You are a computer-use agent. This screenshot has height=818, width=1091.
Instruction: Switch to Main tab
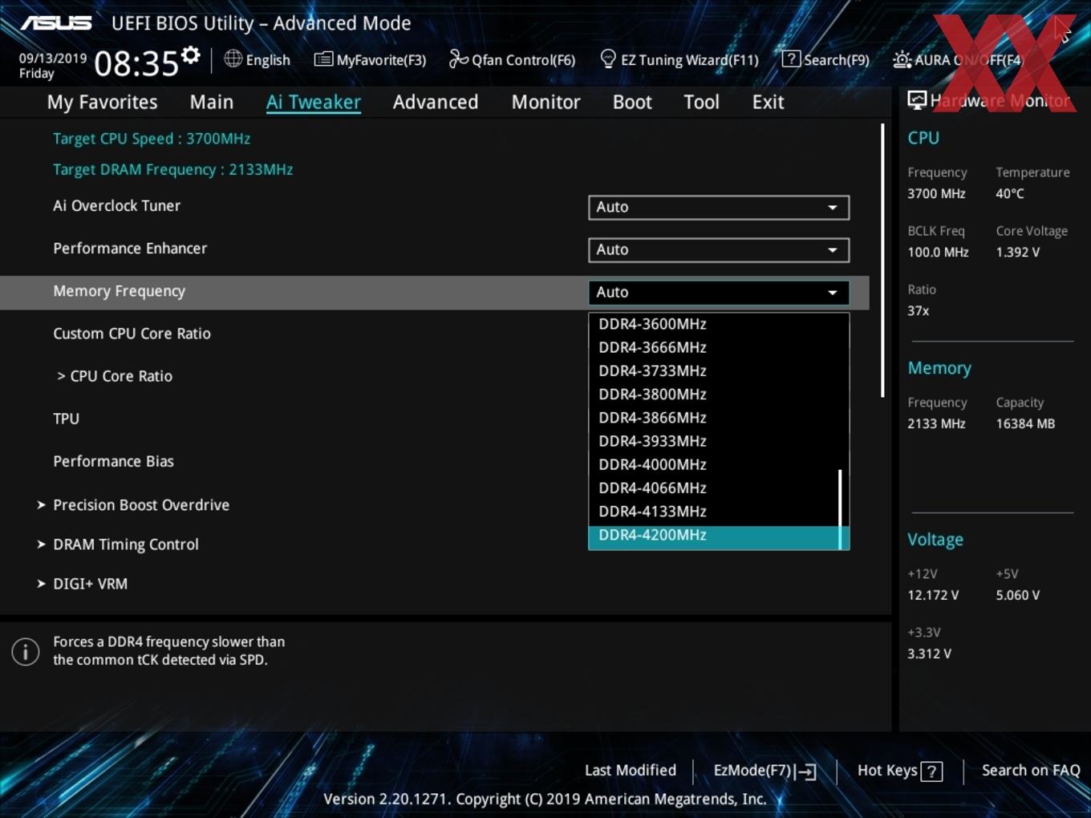point(212,102)
